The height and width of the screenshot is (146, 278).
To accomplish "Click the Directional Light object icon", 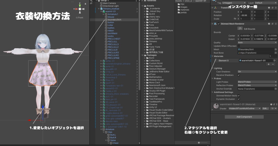I will pyautogui.click(x=102, y=6).
